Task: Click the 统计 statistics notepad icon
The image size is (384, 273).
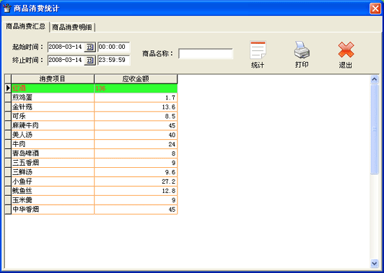Action: 258,50
